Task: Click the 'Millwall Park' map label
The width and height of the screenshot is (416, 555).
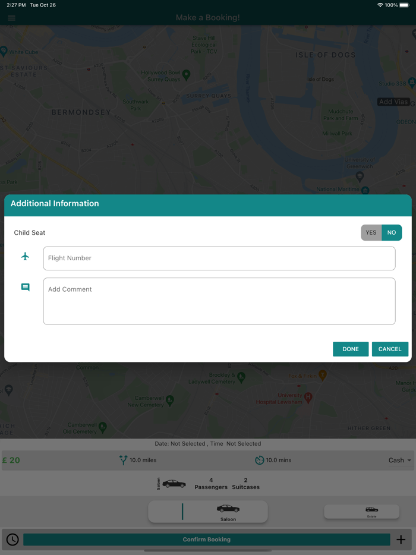Action: click(x=337, y=134)
